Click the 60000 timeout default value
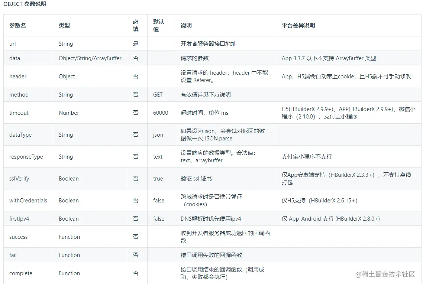Viewport: 423px width, 286px height. (x=161, y=113)
